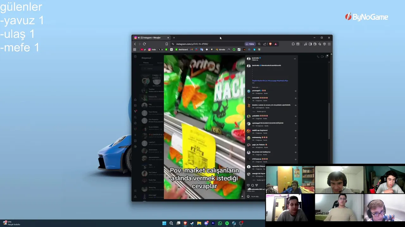
Task: Like the yorumagell comment
Action: click(296, 91)
